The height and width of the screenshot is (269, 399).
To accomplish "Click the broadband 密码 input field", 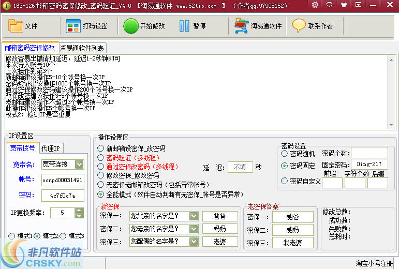I will point(63,196).
